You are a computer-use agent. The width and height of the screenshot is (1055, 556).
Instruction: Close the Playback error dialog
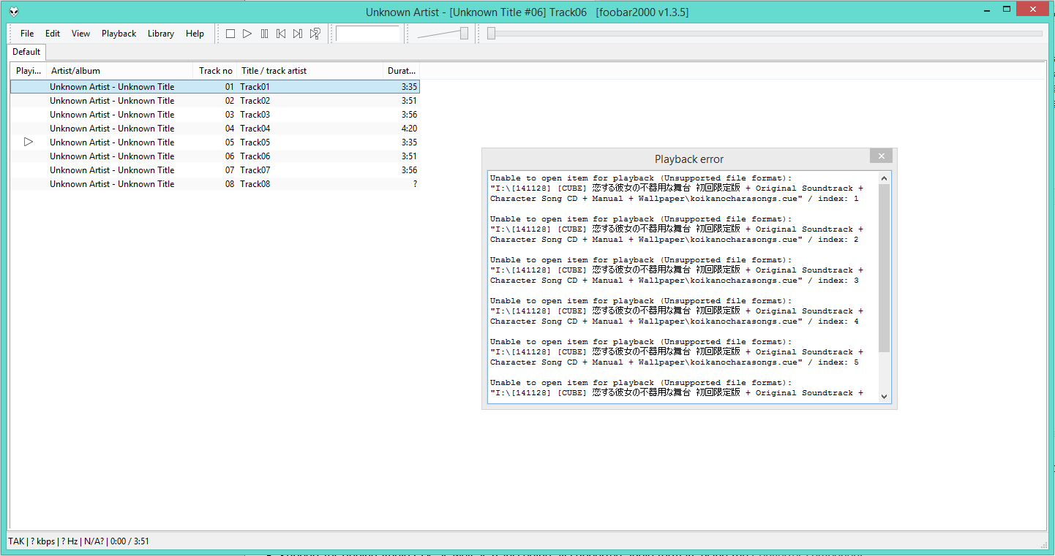coord(881,156)
